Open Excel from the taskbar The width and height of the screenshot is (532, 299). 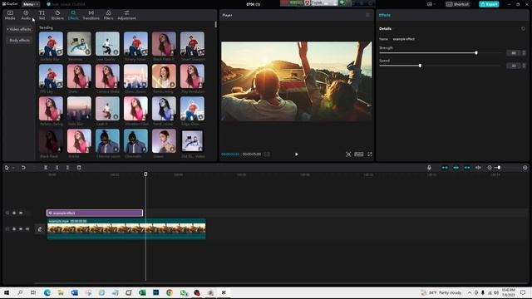coord(142,292)
